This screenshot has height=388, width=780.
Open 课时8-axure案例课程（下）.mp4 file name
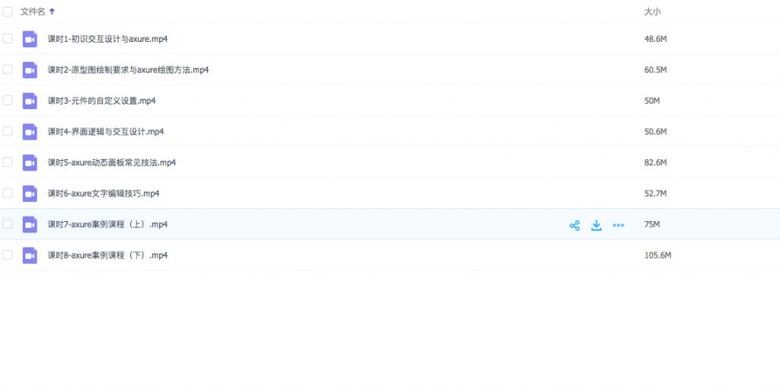pyautogui.click(x=107, y=255)
